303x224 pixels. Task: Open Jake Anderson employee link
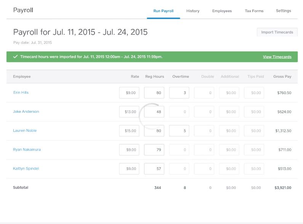26,112
